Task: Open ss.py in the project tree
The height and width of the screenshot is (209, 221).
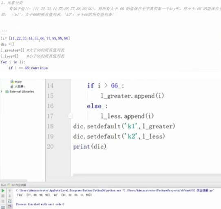Action: click(x=18, y=81)
